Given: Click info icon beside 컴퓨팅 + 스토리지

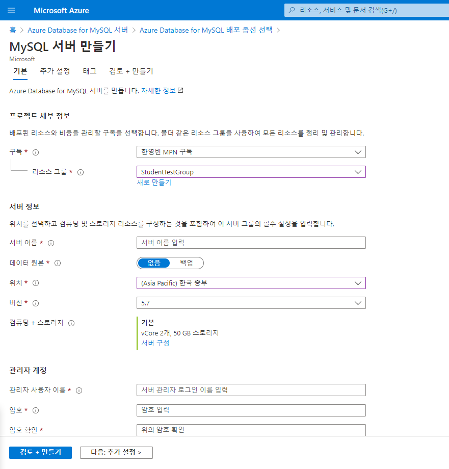Looking at the screenshot, I should (71, 323).
